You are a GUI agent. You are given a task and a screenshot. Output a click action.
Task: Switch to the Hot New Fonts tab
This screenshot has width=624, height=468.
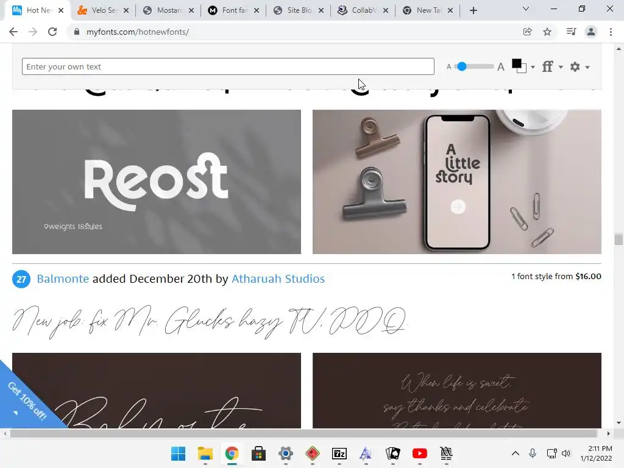click(34, 10)
